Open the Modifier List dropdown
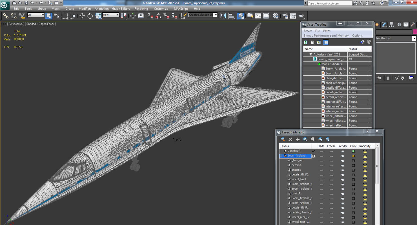 coord(396,38)
